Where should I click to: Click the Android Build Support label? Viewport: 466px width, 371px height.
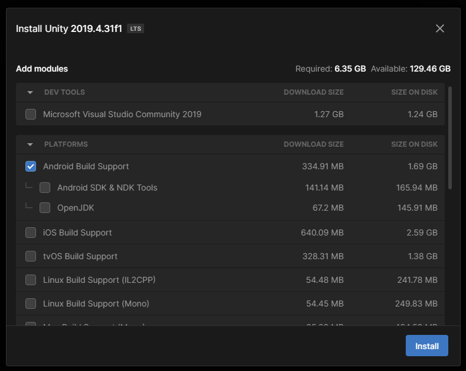(86, 166)
